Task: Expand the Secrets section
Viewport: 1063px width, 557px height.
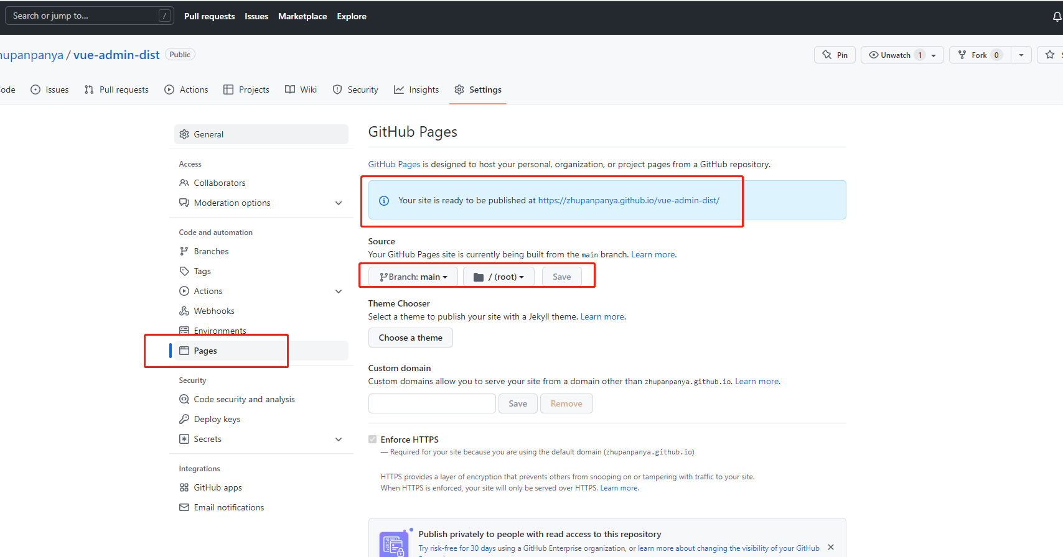Action: point(339,440)
